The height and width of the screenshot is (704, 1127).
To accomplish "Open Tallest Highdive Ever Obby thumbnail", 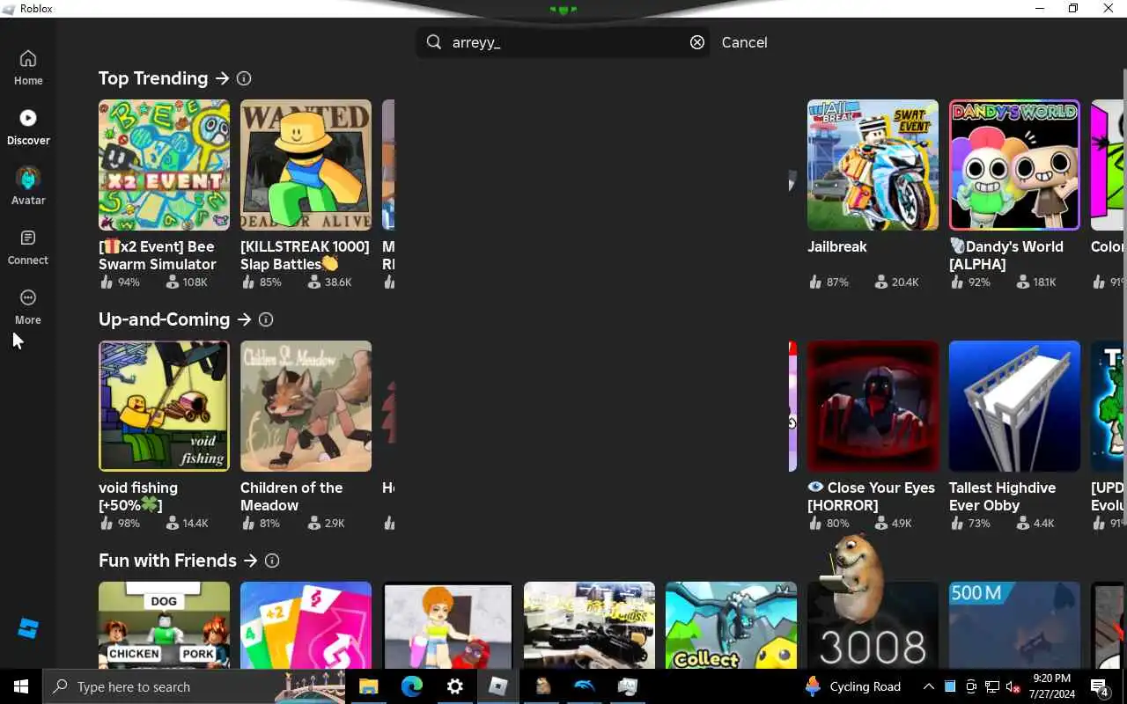I will pos(1014,406).
